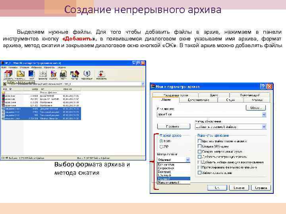Select the ZIP archive format radio button
This screenshot has width=286, height=214.
[161, 147]
